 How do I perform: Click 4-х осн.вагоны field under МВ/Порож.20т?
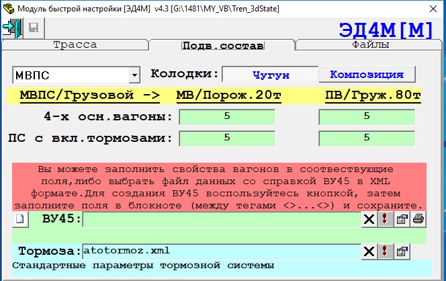(227, 117)
